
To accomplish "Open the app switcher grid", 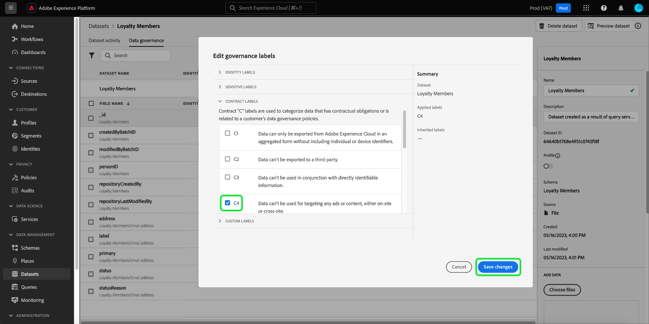I will [586, 8].
